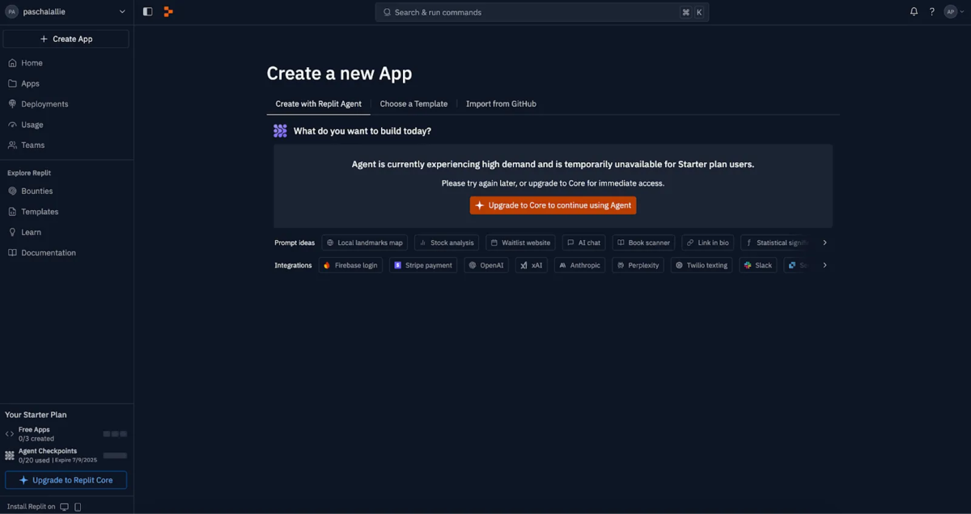The width and height of the screenshot is (971, 514).
Task: Switch to Import from GitHub tab
Action: 501,103
